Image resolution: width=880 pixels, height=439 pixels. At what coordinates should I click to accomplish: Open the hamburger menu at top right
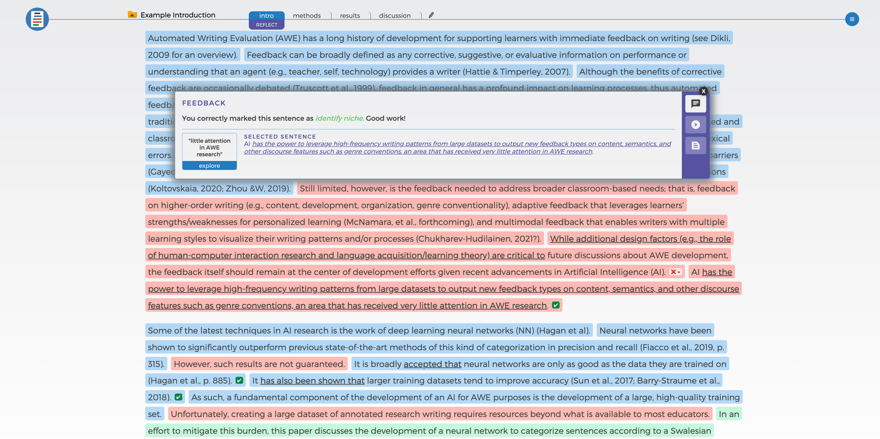click(852, 19)
